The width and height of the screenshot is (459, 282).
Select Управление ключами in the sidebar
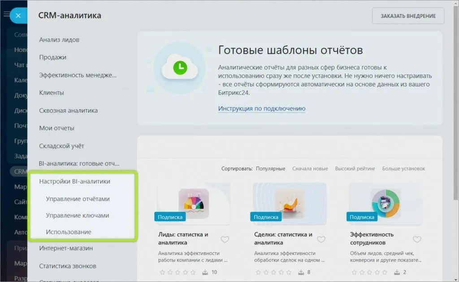[77, 215]
